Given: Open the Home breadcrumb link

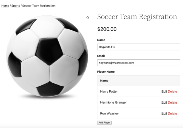Looking at the screenshot, I should (5, 6).
